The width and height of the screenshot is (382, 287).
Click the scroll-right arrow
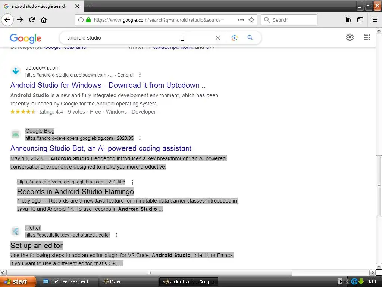click(x=372, y=272)
